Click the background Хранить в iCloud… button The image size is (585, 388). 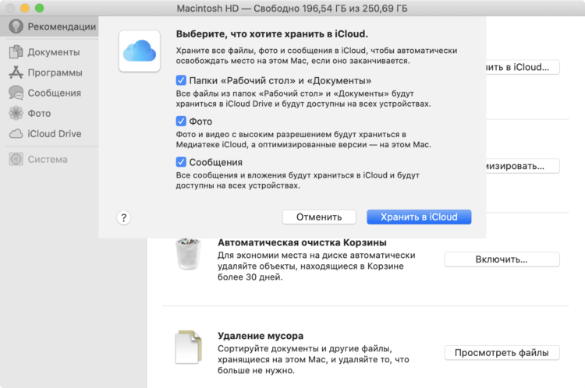pyautogui.click(x=523, y=67)
